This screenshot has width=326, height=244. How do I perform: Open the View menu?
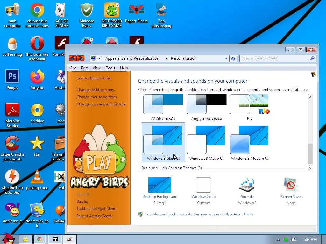(96, 68)
